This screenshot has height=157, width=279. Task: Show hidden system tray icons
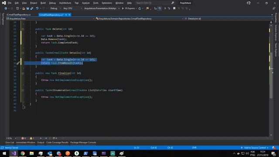tap(234, 154)
